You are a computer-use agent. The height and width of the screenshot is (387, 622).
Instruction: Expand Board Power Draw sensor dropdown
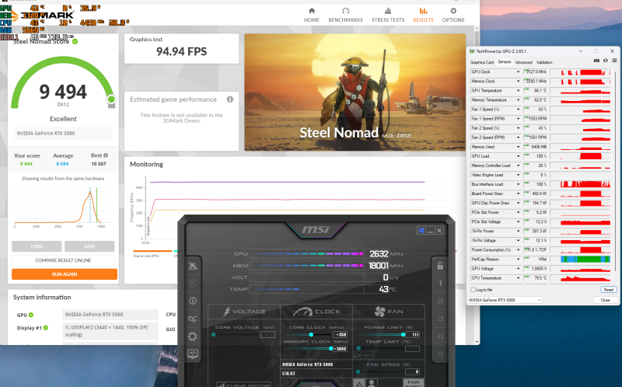click(x=518, y=193)
